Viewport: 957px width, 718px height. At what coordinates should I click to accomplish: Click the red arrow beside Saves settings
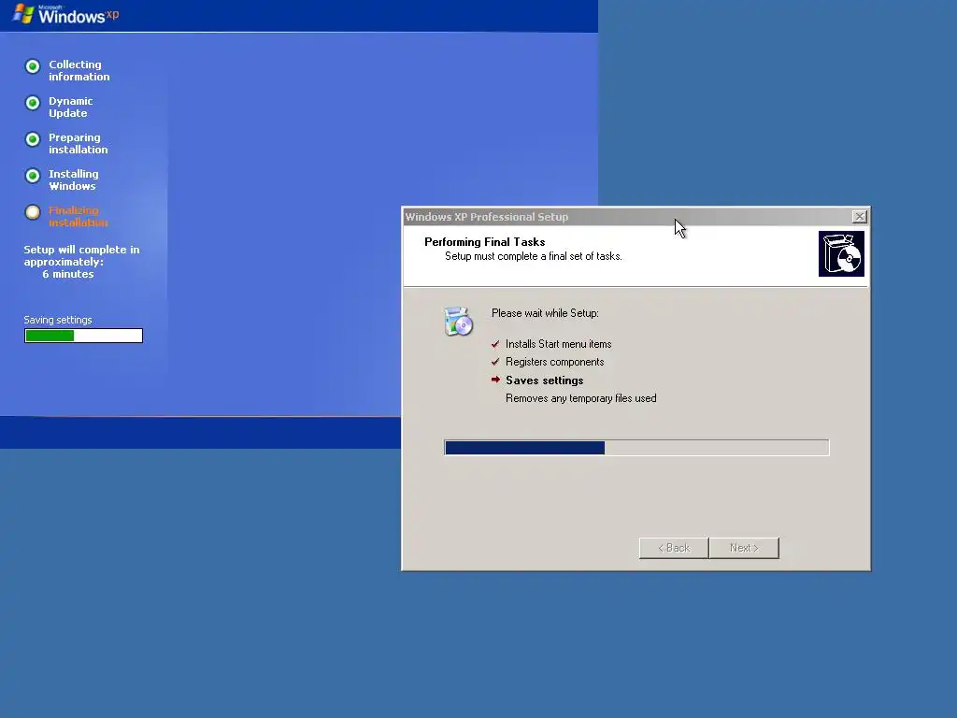click(495, 380)
